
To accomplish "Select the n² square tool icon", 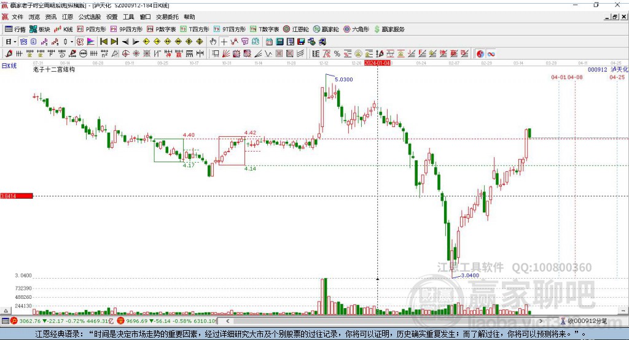I will point(104,54).
